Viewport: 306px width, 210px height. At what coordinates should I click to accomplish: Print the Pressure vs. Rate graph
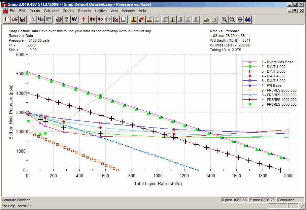[59, 20]
